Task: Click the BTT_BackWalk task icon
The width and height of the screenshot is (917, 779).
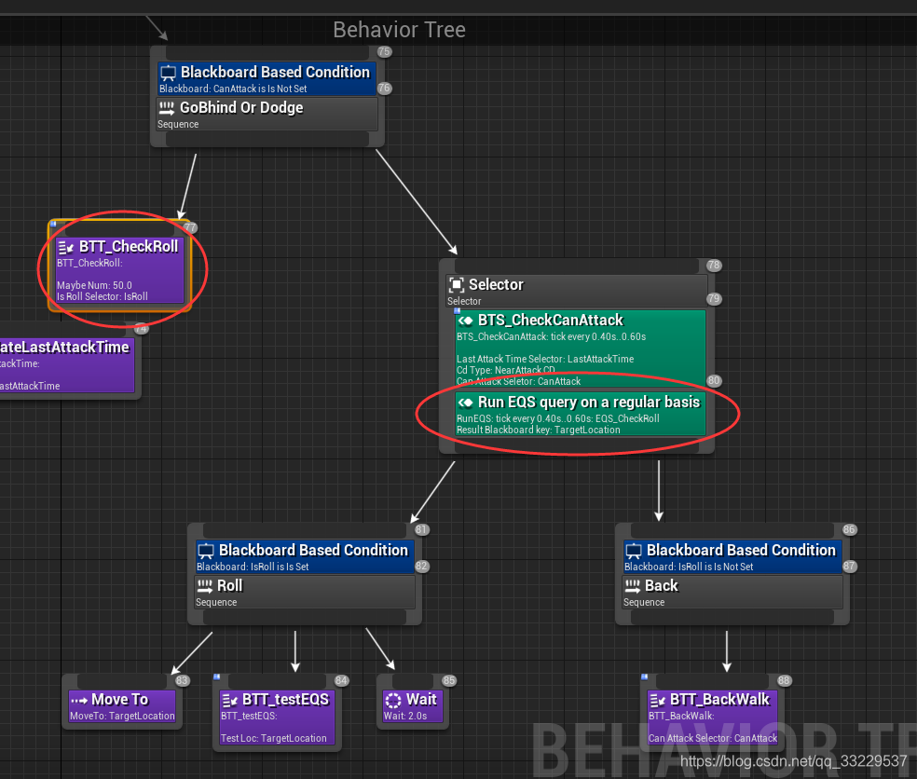Action: pos(658,700)
